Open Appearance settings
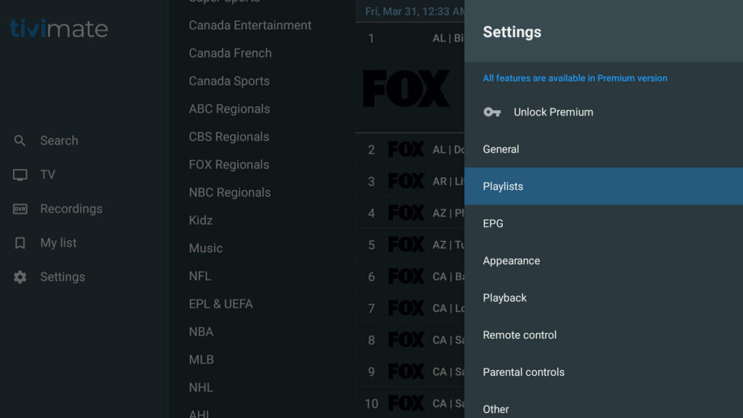Screen dimensions: 743x418 pos(511,261)
